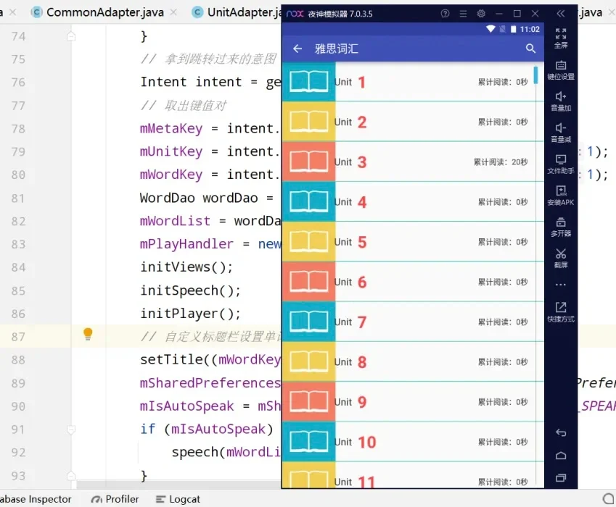Image resolution: width=616 pixels, height=507 pixels.
Task: Open the Nox settings gear icon
Action: (x=480, y=12)
